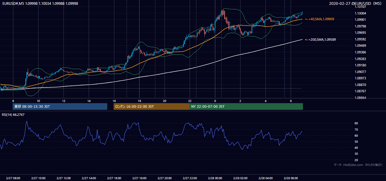Click price axis value 1.09901
This screenshot has width=386, height=181.
pyautogui.click(x=361, y=20)
